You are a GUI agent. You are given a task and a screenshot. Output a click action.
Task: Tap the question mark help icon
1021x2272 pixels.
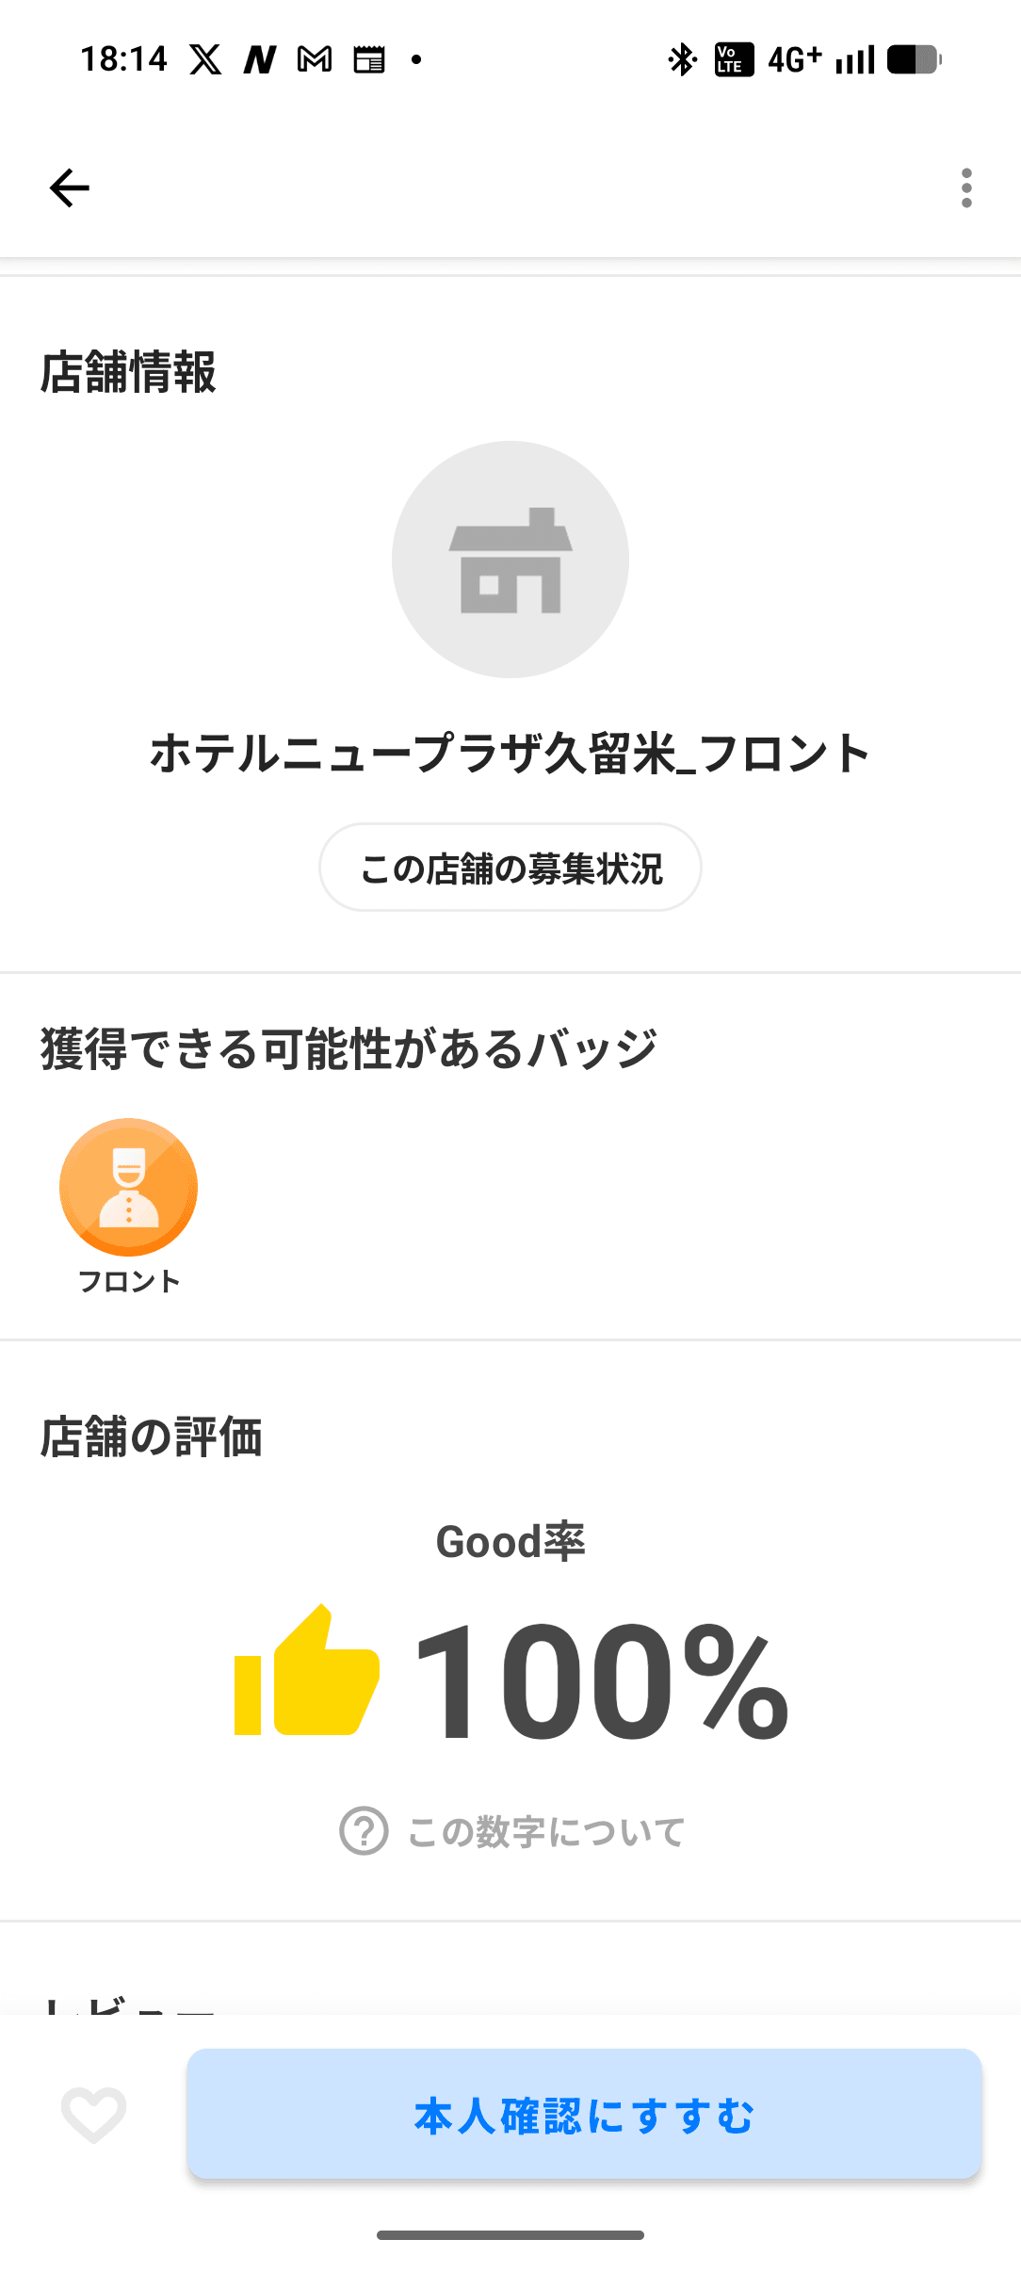pyautogui.click(x=364, y=1831)
